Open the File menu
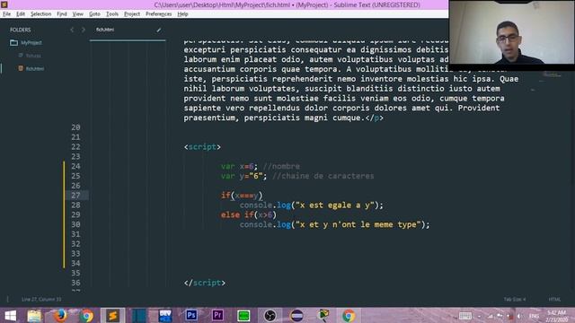 pyautogui.click(x=6, y=14)
